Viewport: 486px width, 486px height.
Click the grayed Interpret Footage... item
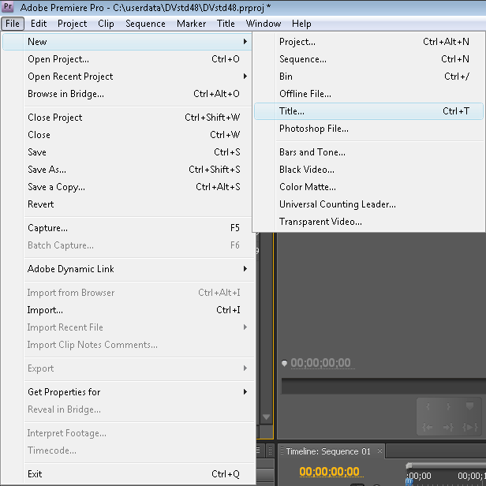pos(127,433)
